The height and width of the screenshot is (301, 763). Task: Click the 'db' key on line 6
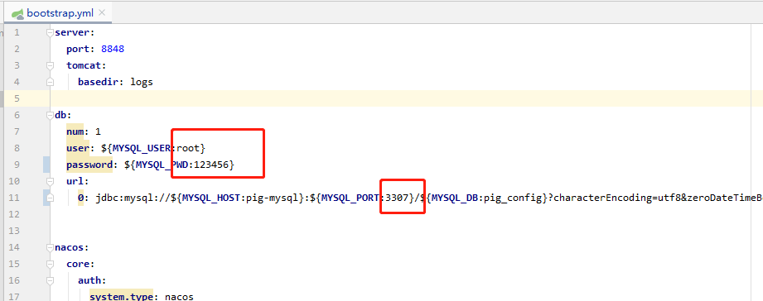coord(60,115)
